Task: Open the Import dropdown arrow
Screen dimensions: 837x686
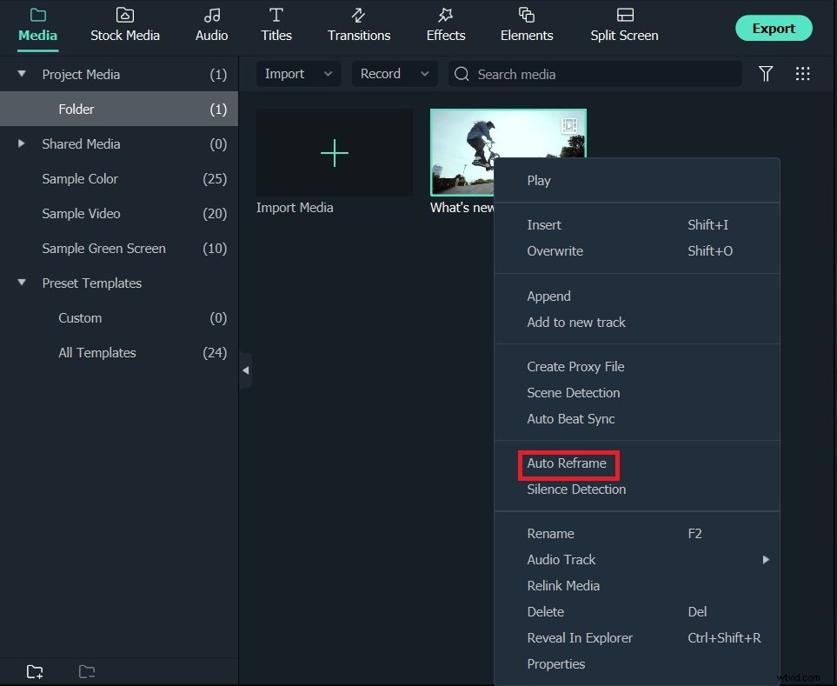Action: [328, 74]
